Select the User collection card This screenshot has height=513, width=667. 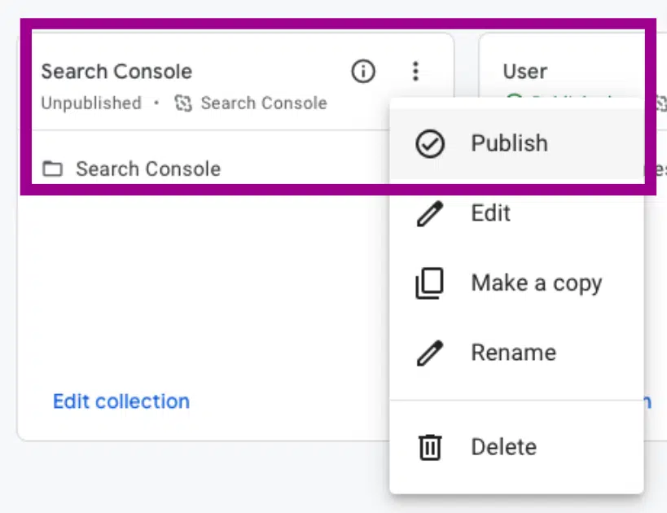point(524,72)
